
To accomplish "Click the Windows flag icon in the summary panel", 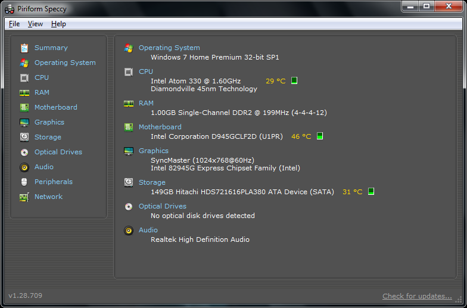I will [x=129, y=48].
